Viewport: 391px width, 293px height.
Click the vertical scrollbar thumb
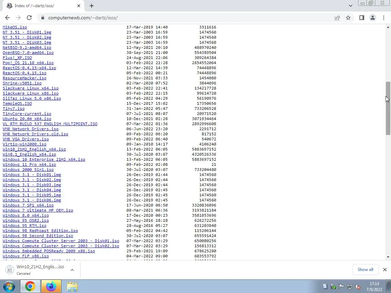pos(388,109)
